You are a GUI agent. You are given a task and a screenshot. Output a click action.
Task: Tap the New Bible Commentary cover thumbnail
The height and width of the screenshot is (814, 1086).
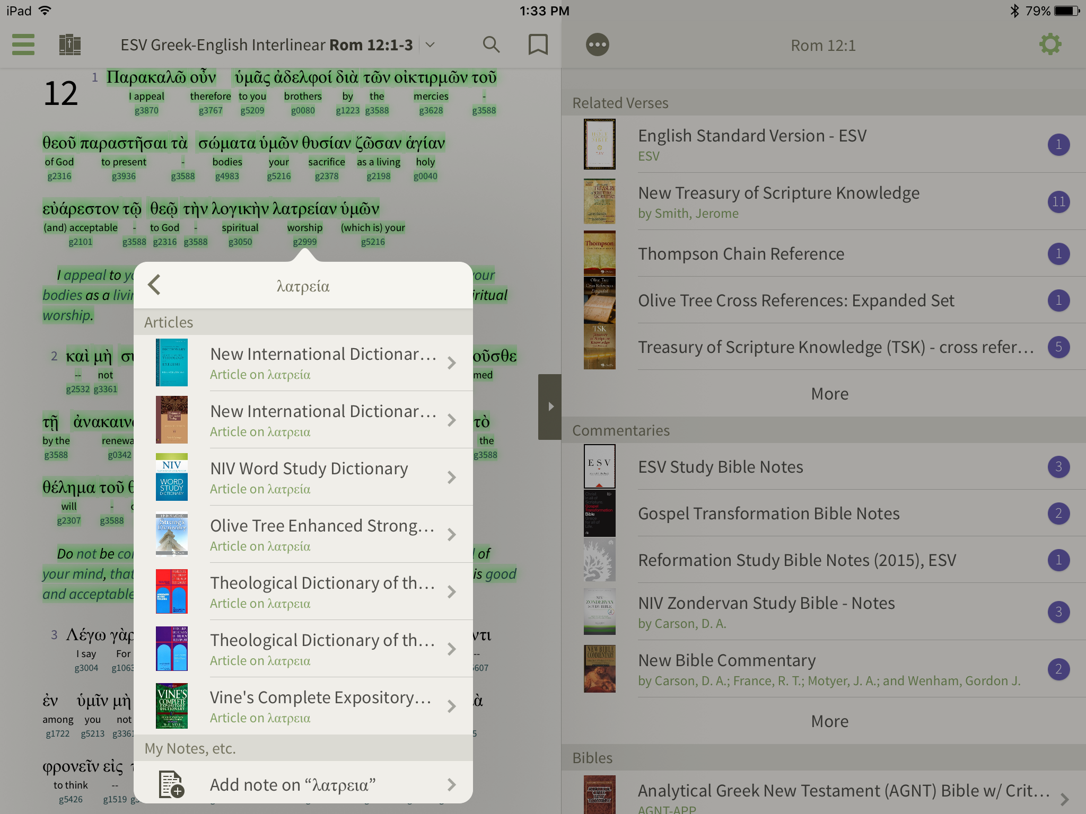[x=600, y=669]
